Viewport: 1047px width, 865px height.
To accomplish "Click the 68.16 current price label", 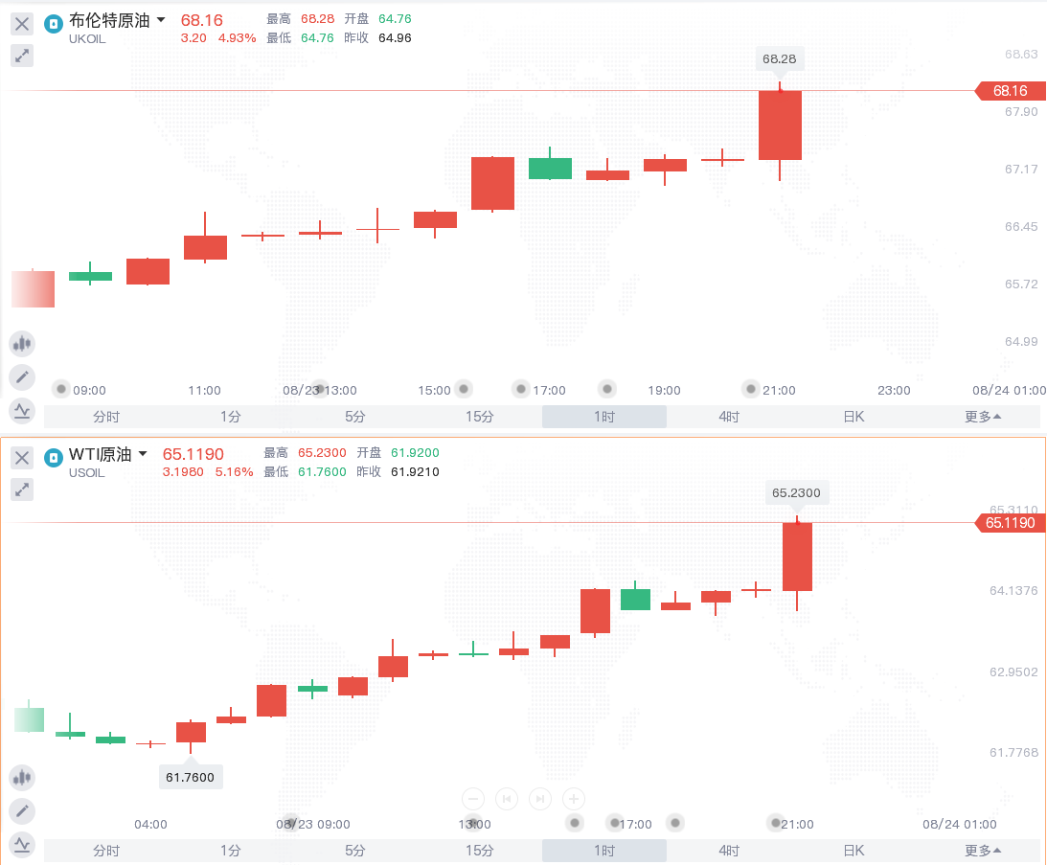I will pos(1010,91).
